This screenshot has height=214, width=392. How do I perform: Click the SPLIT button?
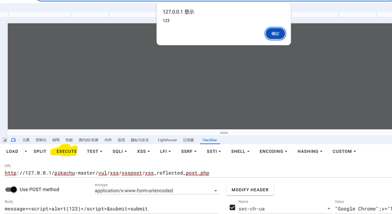pos(40,151)
